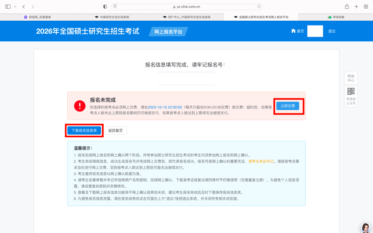The width and height of the screenshot is (373, 233).
Task: Click the 返回首页 button
Action: [x=115, y=130]
